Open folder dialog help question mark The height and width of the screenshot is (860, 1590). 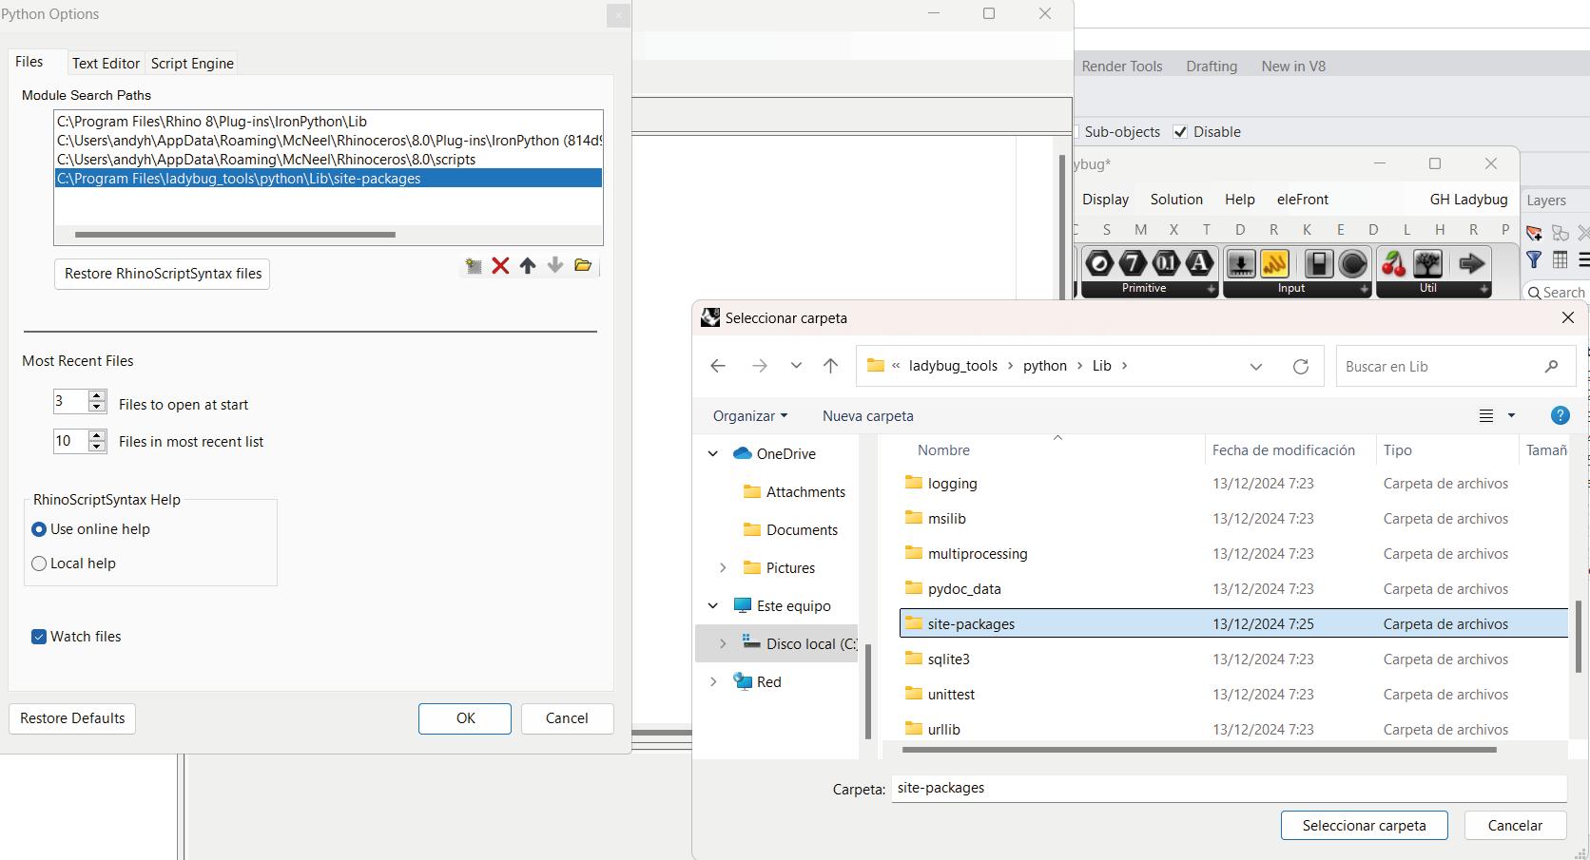(x=1560, y=415)
